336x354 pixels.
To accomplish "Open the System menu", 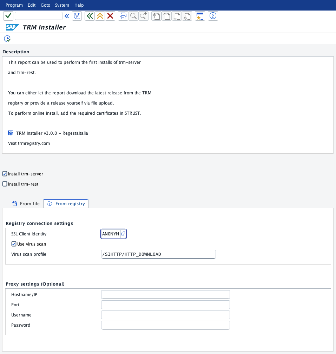I will click(x=62, y=5).
